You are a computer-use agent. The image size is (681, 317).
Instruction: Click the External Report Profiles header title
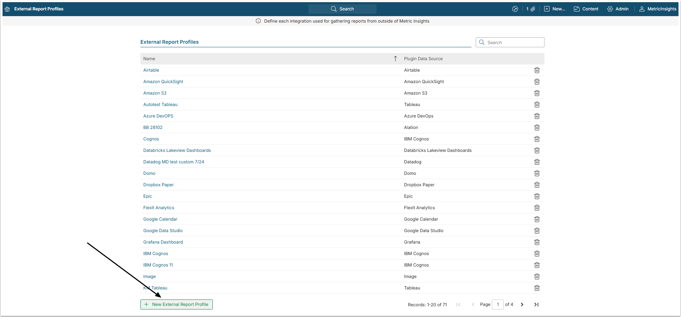(39, 9)
